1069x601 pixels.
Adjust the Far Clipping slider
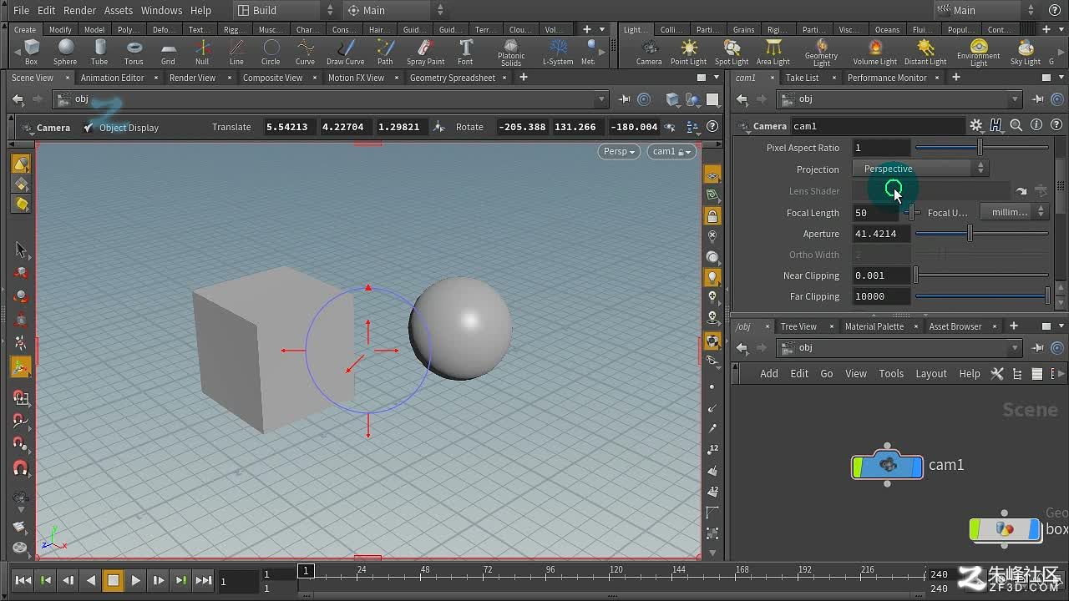point(981,296)
